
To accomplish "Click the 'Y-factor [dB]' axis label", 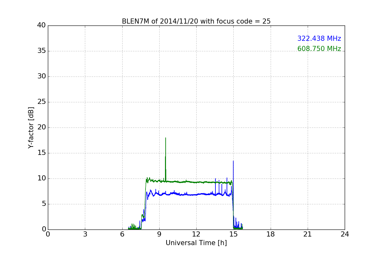I will tap(31, 127).
